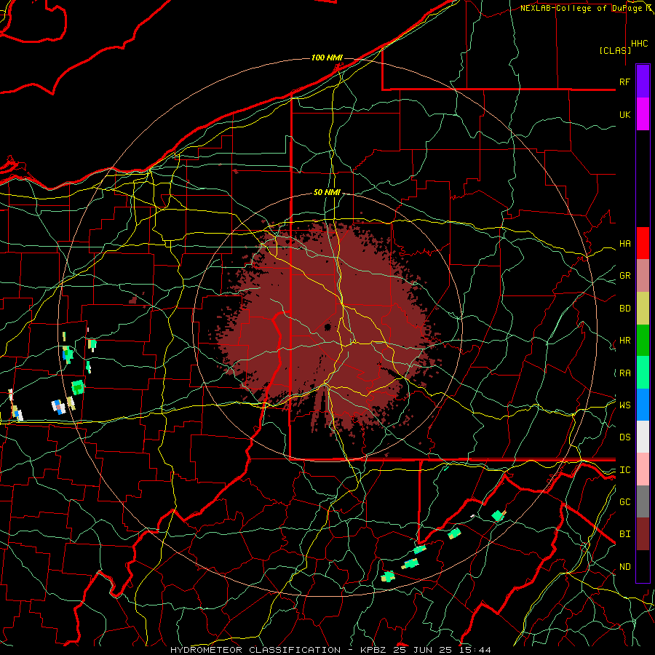Click the "GR" legend label

(x=624, y=276)
